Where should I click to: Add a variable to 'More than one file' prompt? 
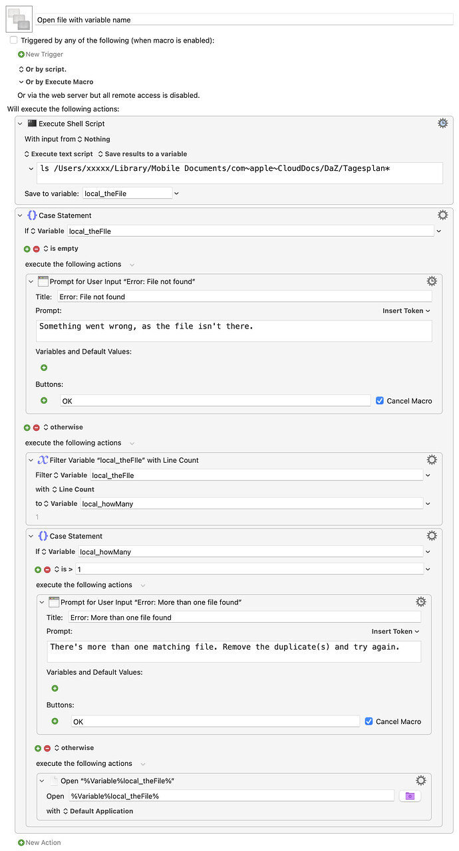55,689
